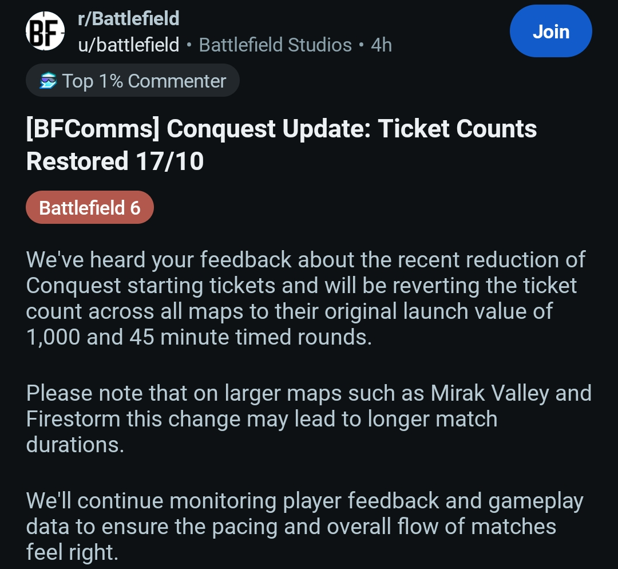
Task: Click the word 'Firestorm' in the post
Action: coord(73,419)
